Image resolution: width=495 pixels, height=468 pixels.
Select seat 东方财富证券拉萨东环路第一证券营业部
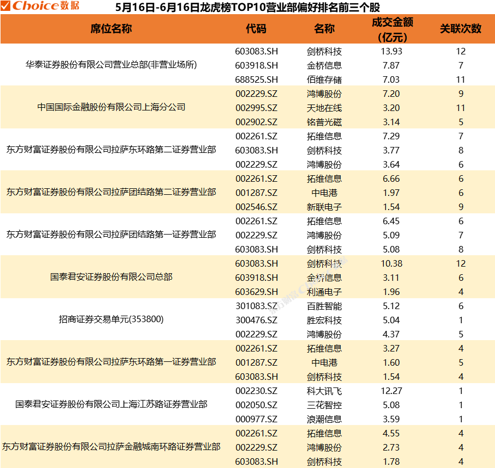111,362
